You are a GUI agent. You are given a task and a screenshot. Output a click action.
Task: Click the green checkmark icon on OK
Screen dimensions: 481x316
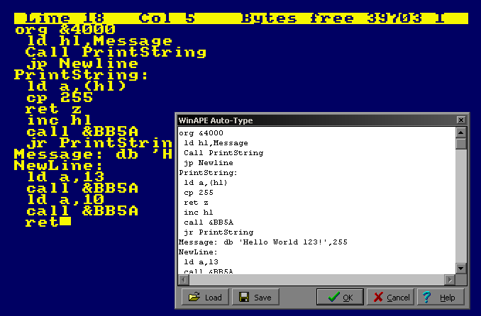(x=333, y=296)
